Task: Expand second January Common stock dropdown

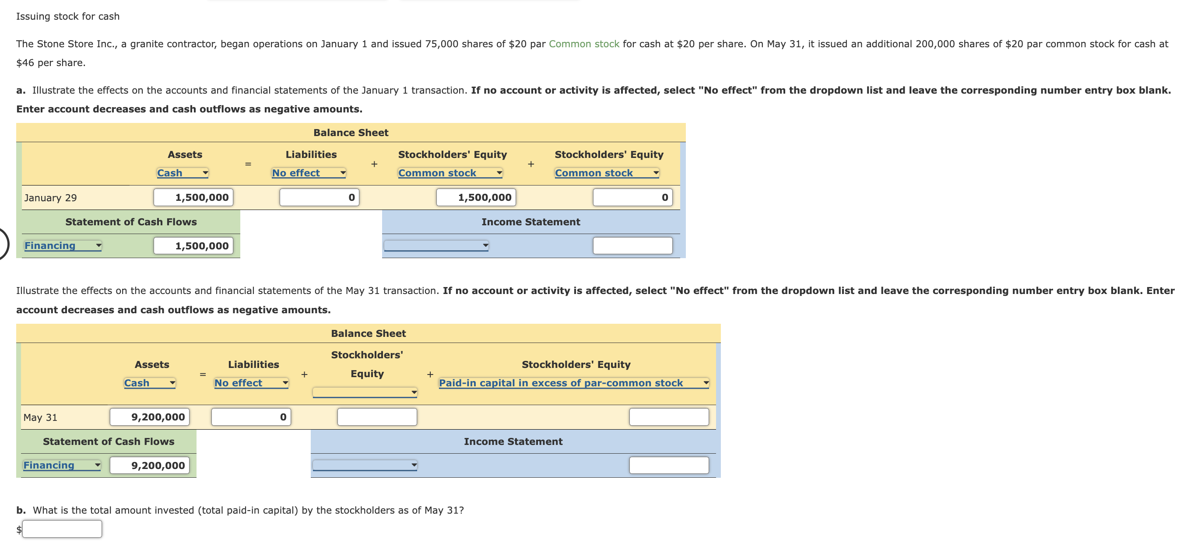Action: [x=607, y=173]
